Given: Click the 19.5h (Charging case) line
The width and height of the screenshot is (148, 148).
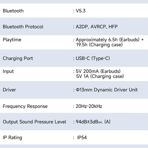Looking at the screenshot, I should pos(99,45).
